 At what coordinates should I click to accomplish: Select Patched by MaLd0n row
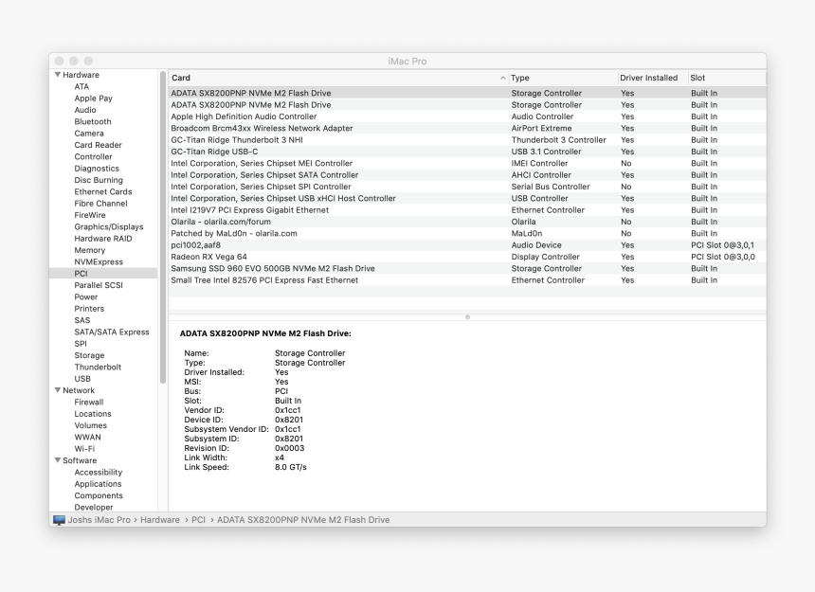pyautogui.click(x=467, y=233)
